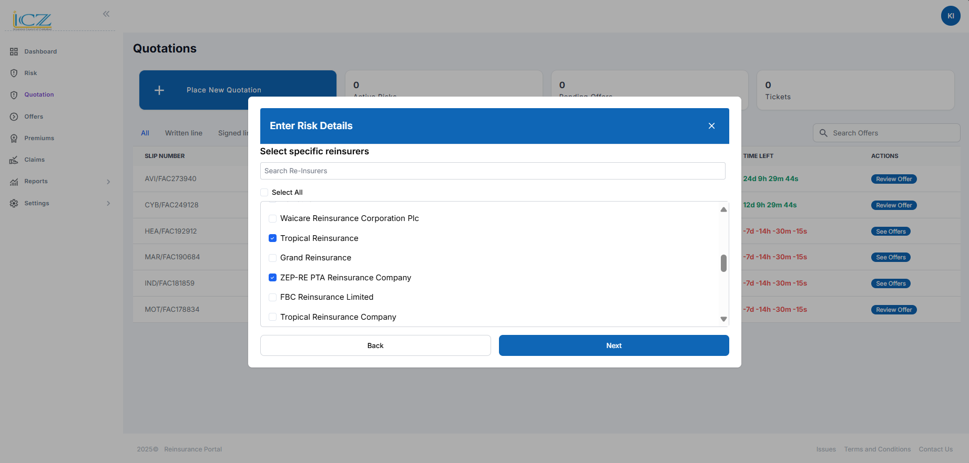Image resolution: width=969 pixels, height=463 pixels.
Task: Expand the Reports submenu chevron
Action: click(x=108, y=182)
